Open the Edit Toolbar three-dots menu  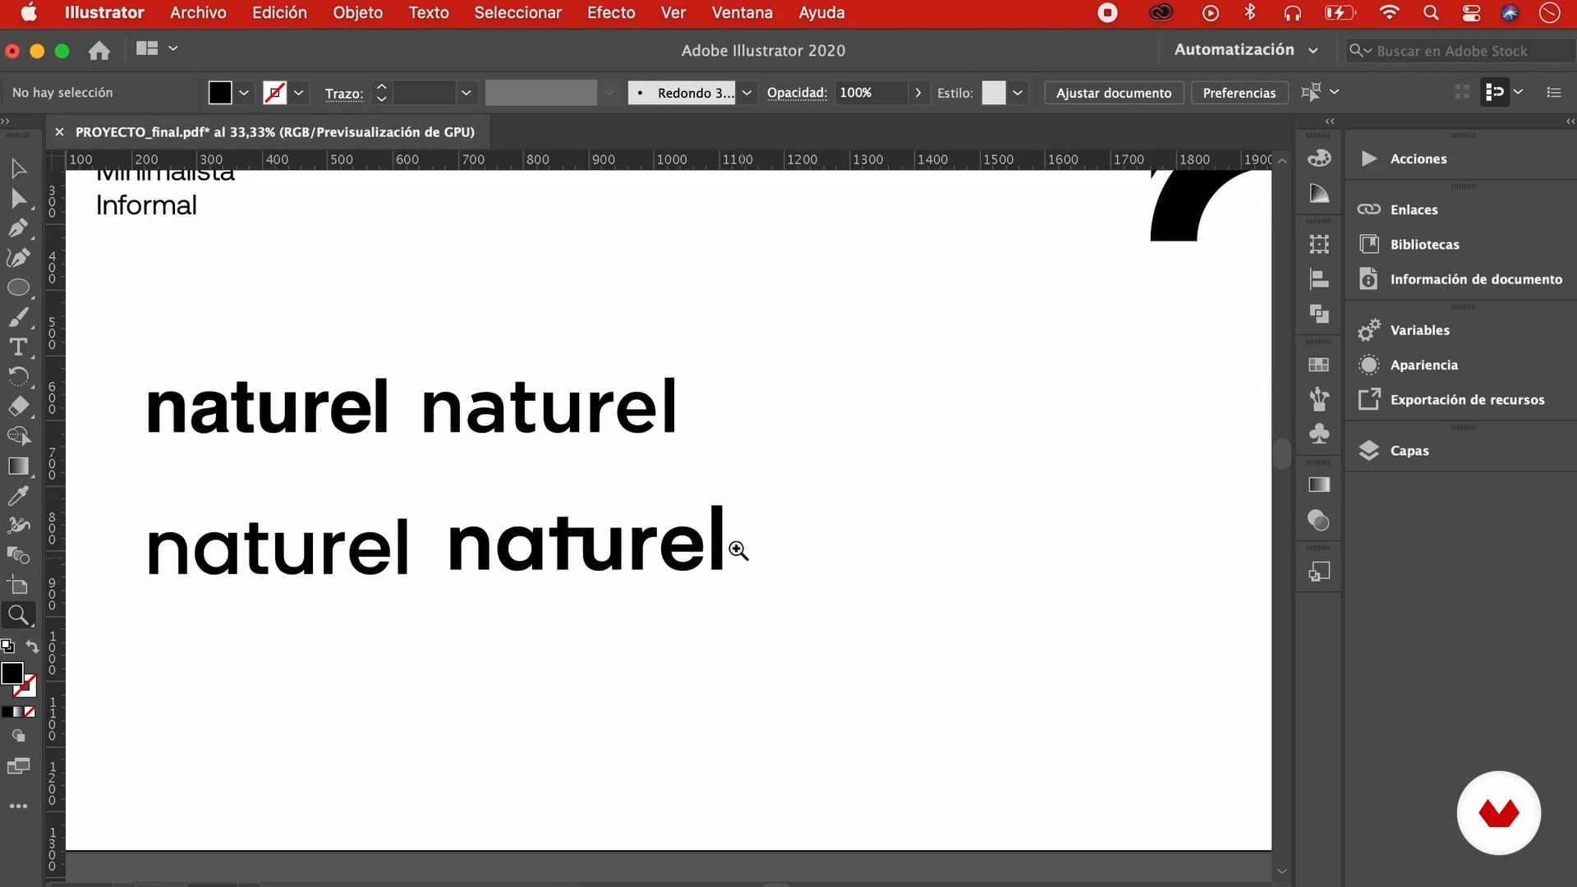pyautogui.click(x=18, y=806)
